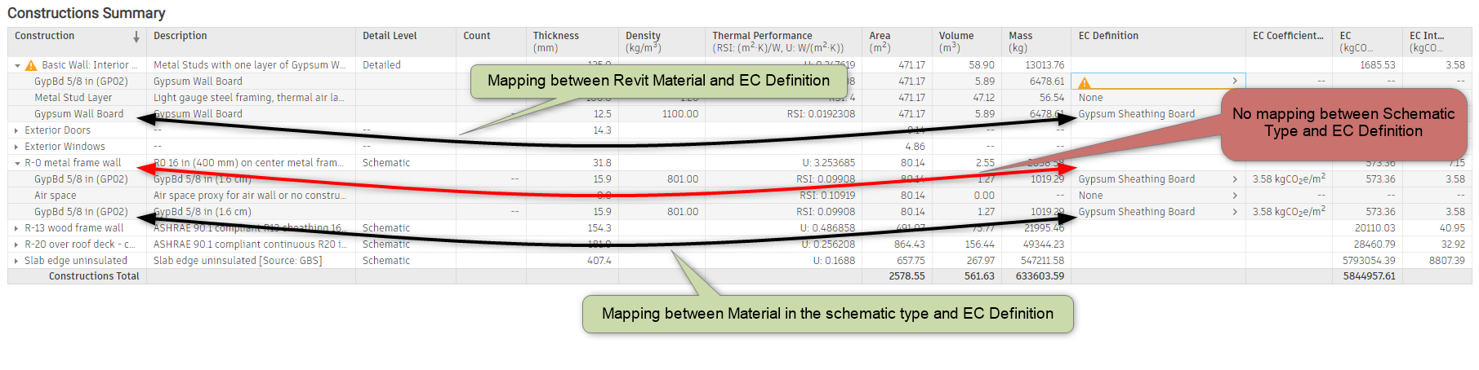Click the EC intensity value 8807.39
The image size is (1479, 370).
(1446, 261)
